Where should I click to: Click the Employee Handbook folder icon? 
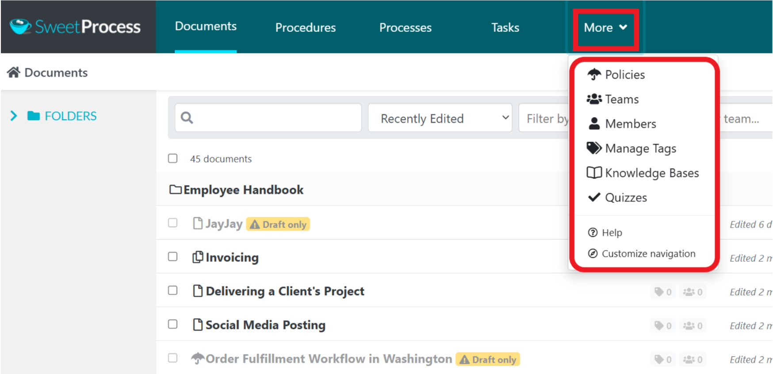176,190
